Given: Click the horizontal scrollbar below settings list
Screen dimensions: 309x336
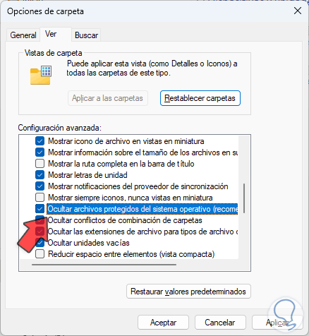Looking at the screenshot, I should (x=104, y=265).
